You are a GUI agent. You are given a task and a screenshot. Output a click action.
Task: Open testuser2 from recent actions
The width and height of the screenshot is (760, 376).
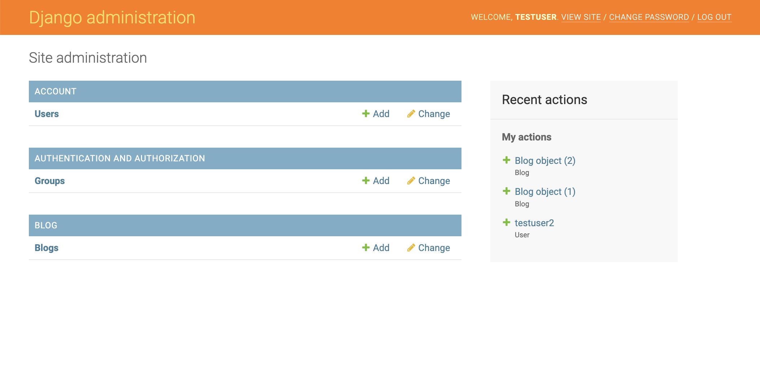(535, 223)
